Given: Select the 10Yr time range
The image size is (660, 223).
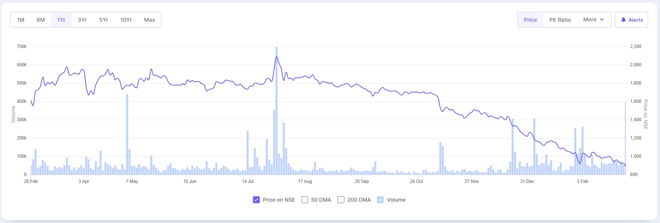Looking at the screenshot, I should point(126,20).
